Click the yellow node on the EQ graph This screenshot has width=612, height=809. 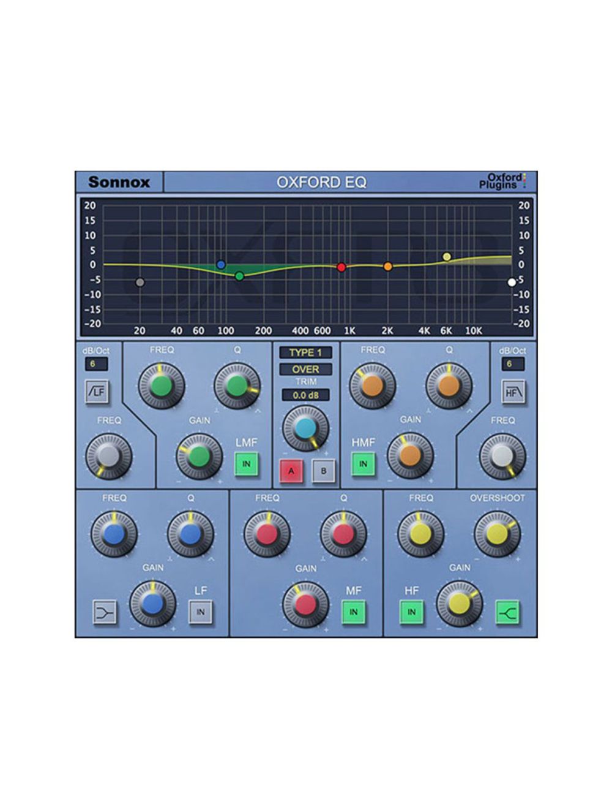click(447, 256)
